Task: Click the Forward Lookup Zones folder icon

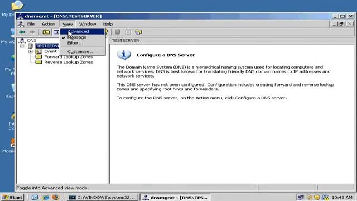Action: tap(38, 57)
